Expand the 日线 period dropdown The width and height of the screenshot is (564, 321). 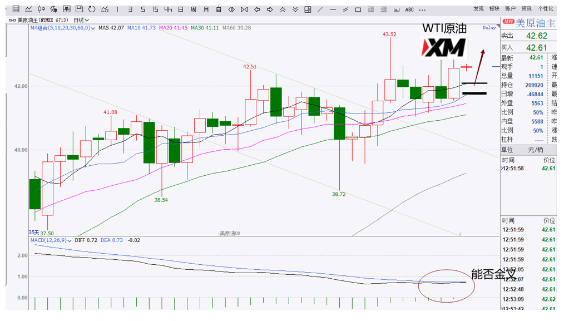point(81,20)
